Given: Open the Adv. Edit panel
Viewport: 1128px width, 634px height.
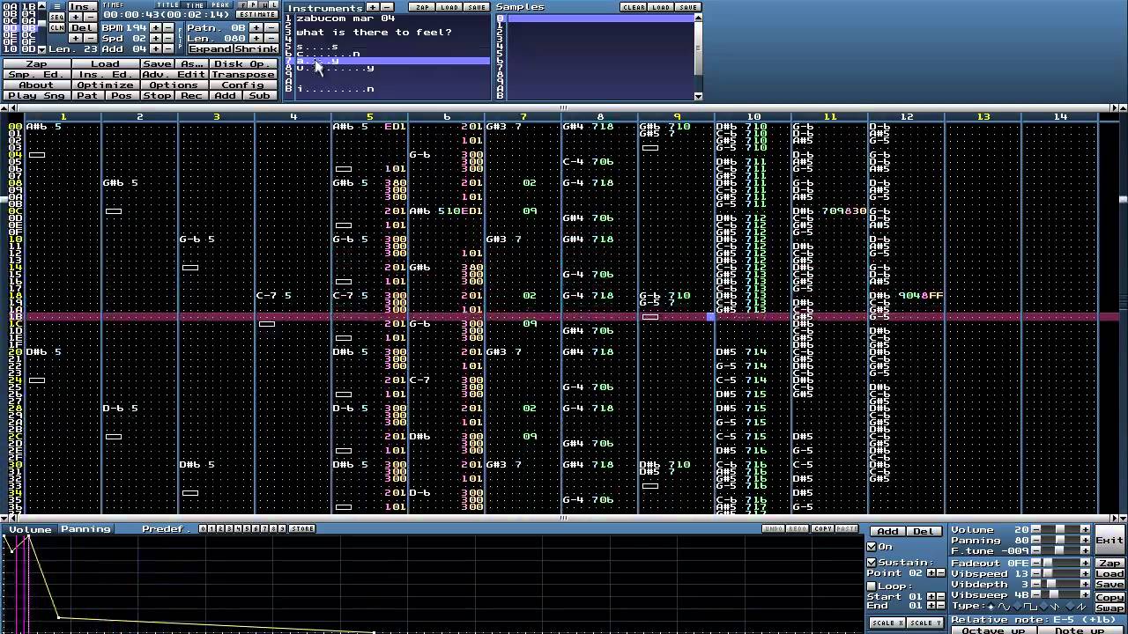Looking at the screenshot, I should pyautogui.click(x=174, y=75).
